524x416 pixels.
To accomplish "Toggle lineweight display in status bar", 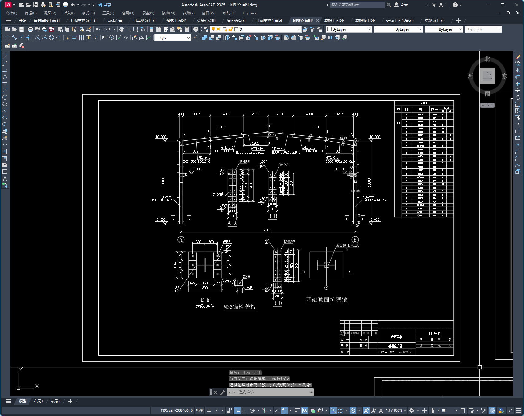I will pyautogui.click(x=297, y=410).
